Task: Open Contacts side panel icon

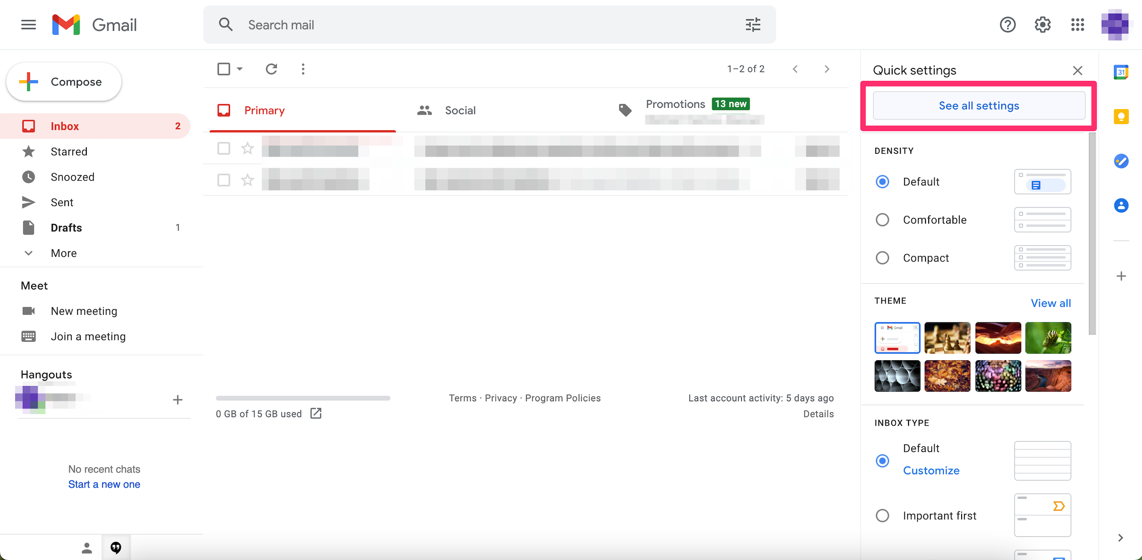Action: click(x=1121, y=205)
